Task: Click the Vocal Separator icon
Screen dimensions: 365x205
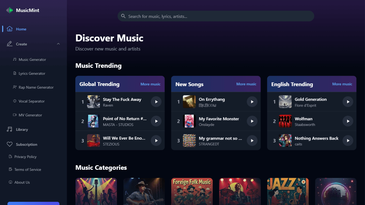Action: point(15,101)
